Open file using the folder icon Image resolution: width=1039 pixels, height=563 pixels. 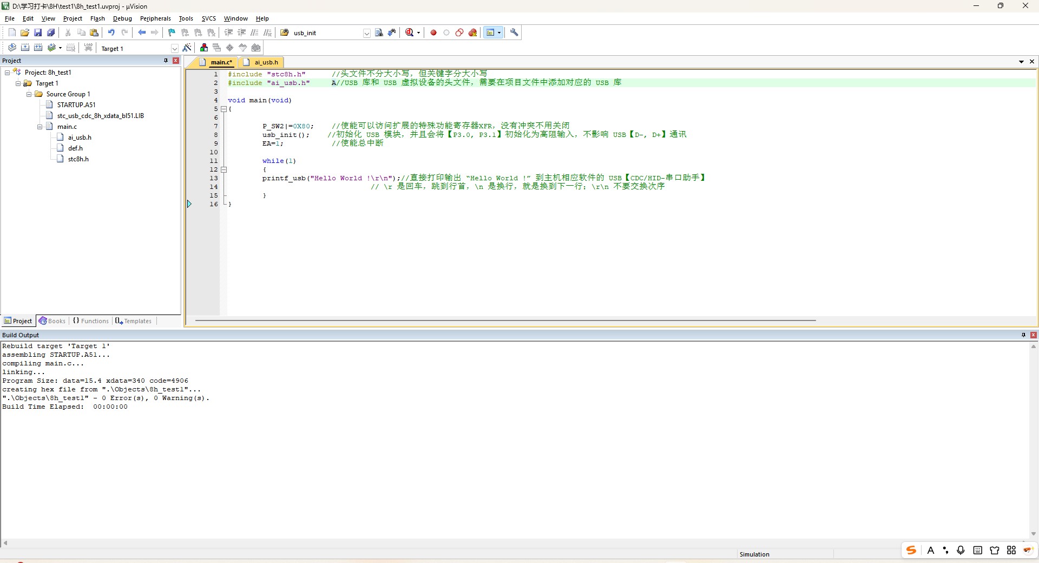[x=25, y=32]
